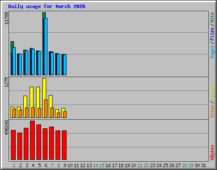Click the 'Visits' legend label
This screenshot has height=170, width=217.
pos(212,92)
